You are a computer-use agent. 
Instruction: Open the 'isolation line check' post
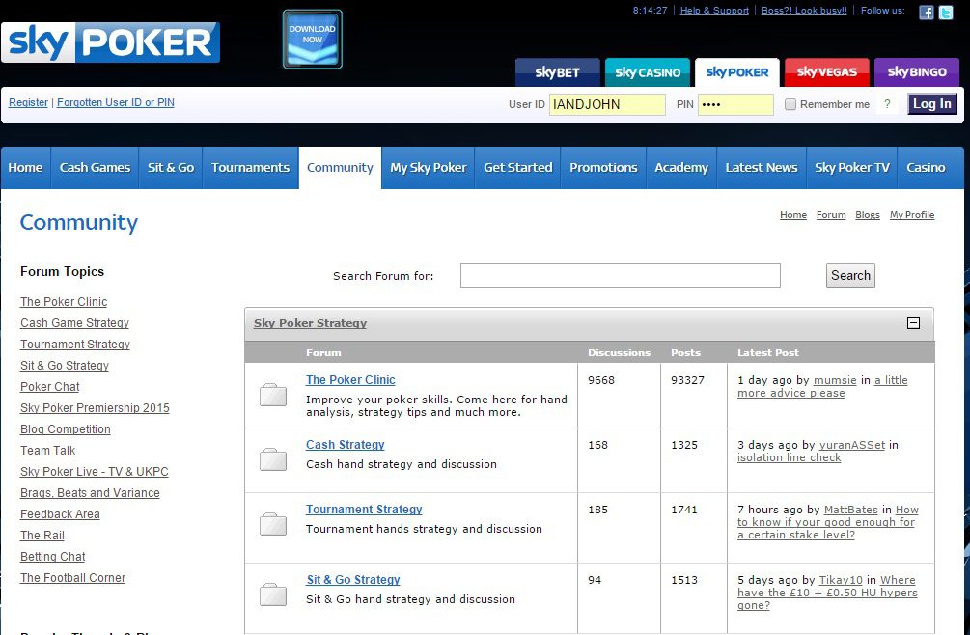(x=789, y=457)
